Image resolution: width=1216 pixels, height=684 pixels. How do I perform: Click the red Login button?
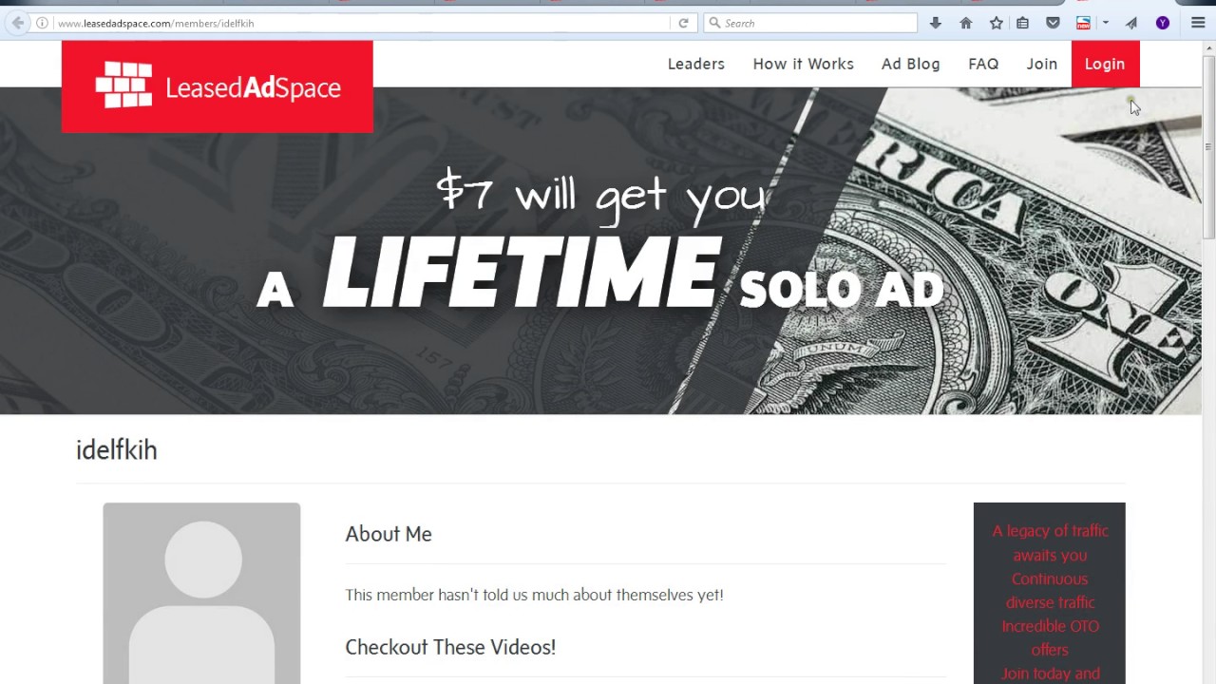coord(1105,64)
